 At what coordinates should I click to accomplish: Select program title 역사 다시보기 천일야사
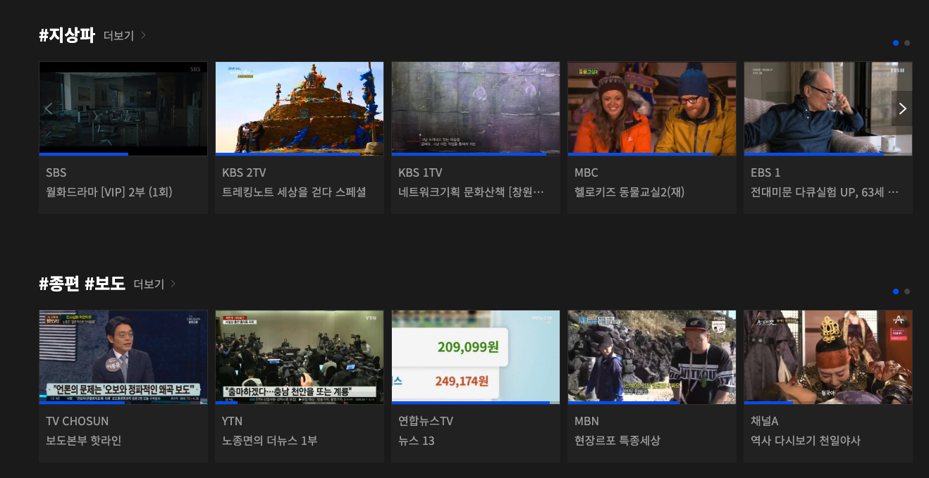coord(806,441)
